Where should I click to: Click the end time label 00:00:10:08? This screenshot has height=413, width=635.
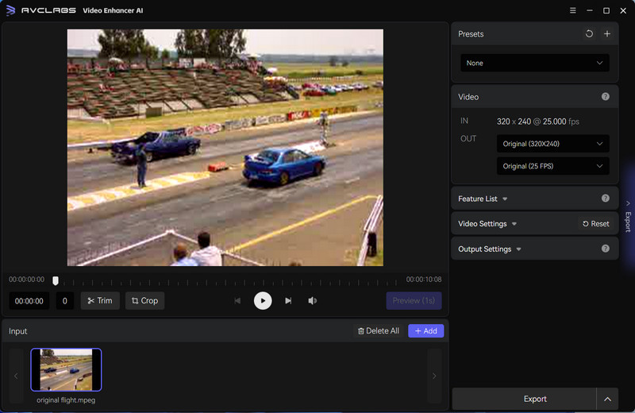(424, 280)
